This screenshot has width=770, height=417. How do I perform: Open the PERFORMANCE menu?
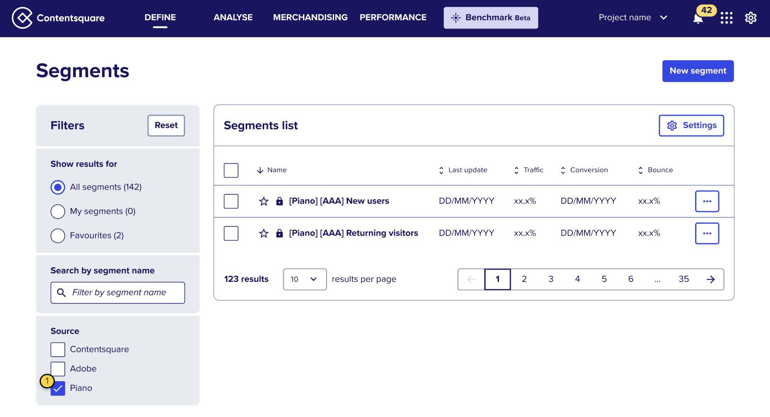(393, 17)
